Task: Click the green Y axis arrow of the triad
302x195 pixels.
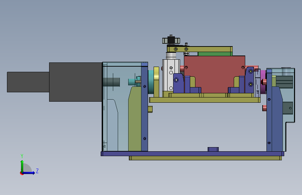Action: tap(22, 166)
